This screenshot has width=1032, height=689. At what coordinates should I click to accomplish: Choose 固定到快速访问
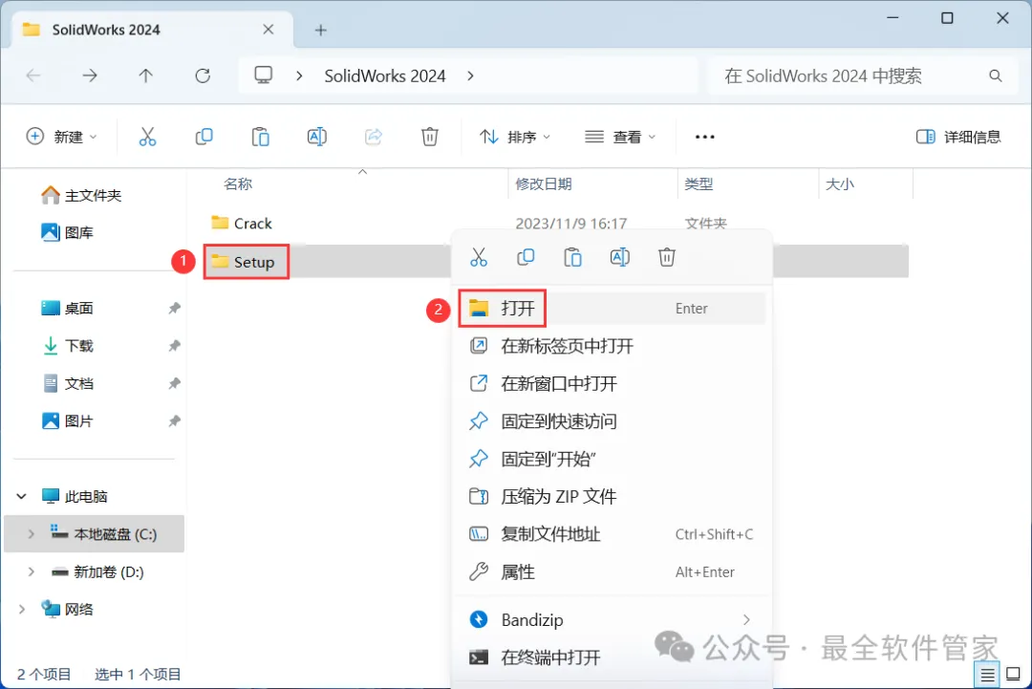point(613,421)
